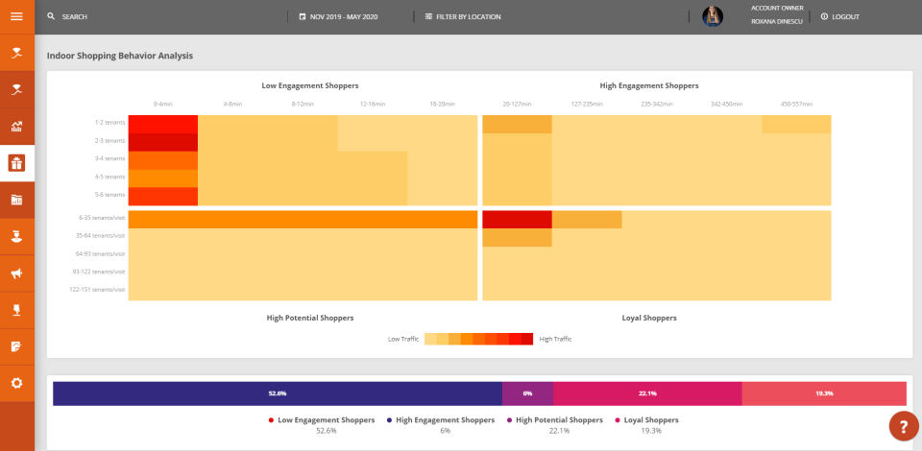Toggle the Low Engagement Shoppers legend entry
This screenshot has width=922, height=451.
322,420
